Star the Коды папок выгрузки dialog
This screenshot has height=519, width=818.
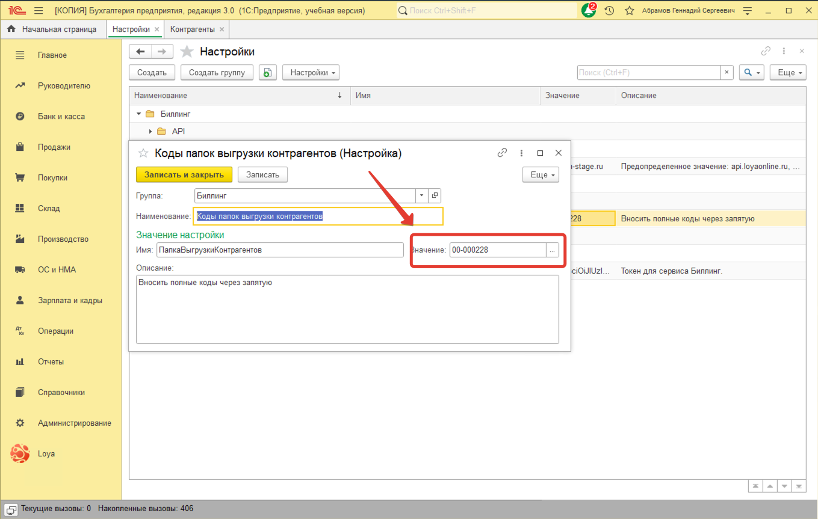click(x=143, y=153)
